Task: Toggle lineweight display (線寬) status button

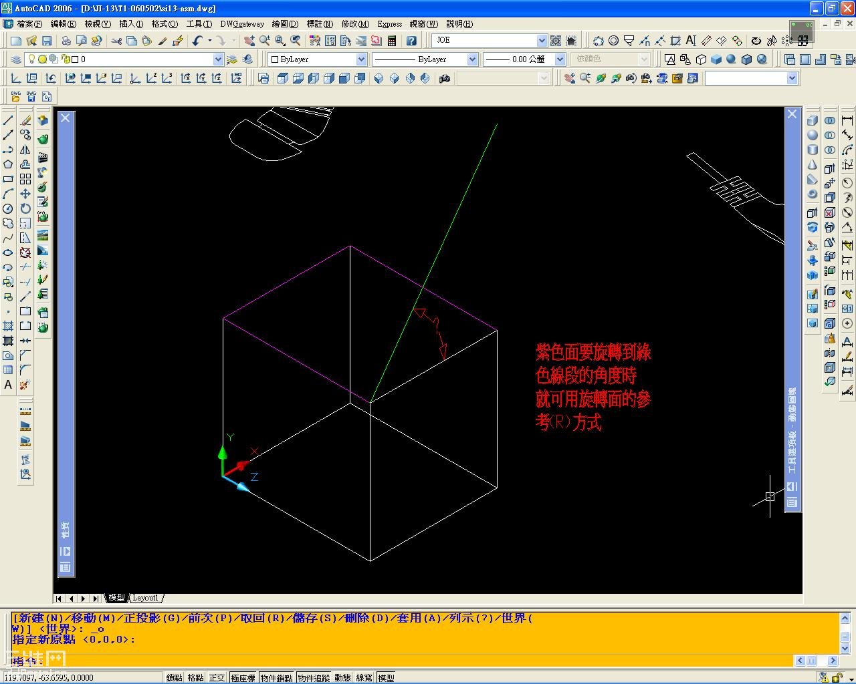Action: tap(364, 677)
